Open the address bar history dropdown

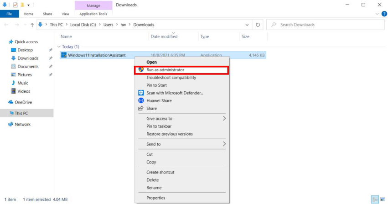[x=247, y=25]
